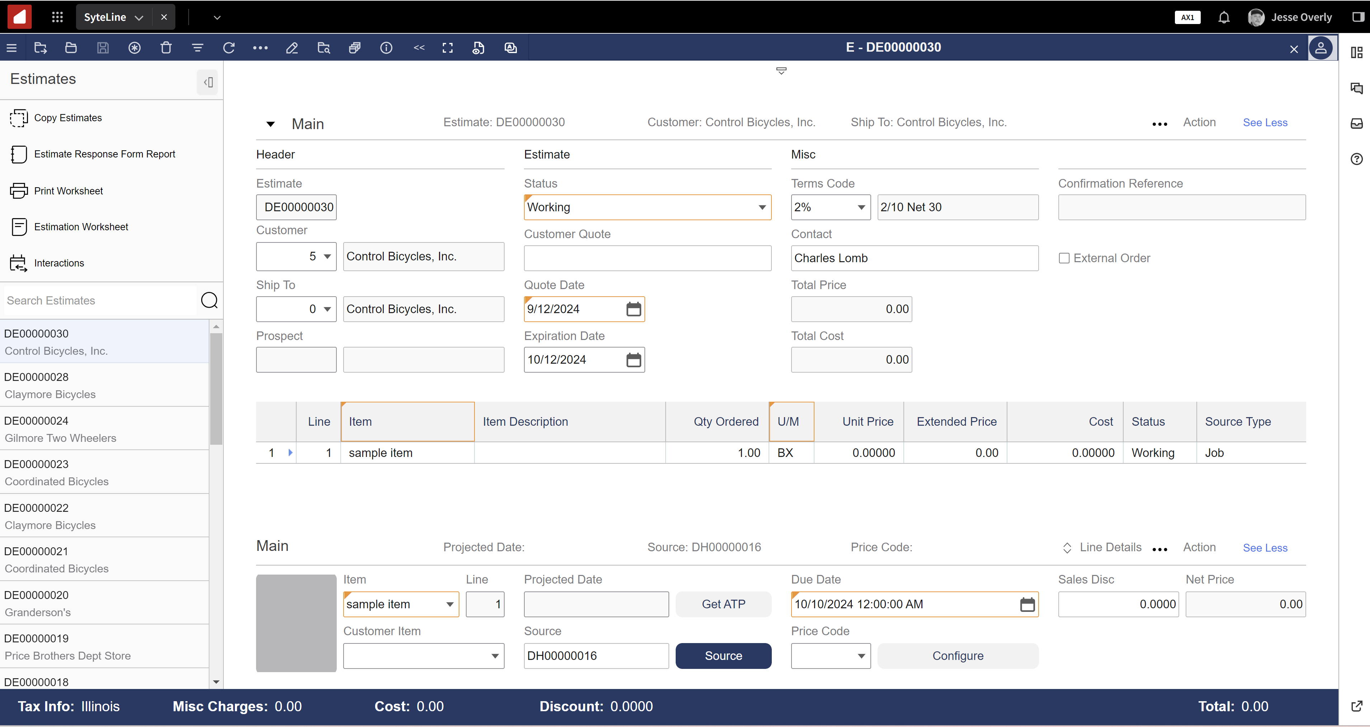Click the info circle icon in toolbar
Screen dimensions: 1370x727
tap(386, 48)
